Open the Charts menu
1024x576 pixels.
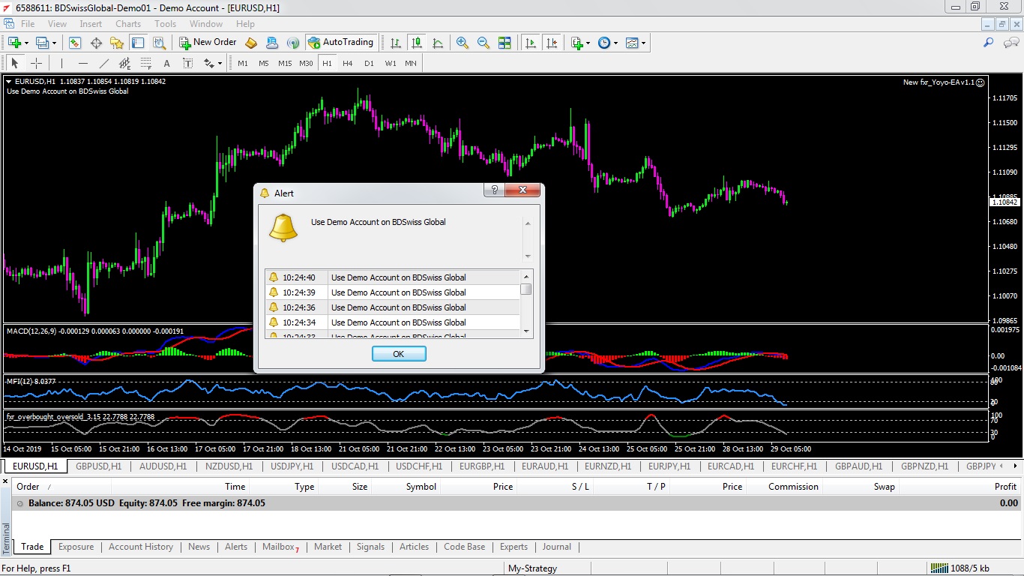click(x=127, y=24)
